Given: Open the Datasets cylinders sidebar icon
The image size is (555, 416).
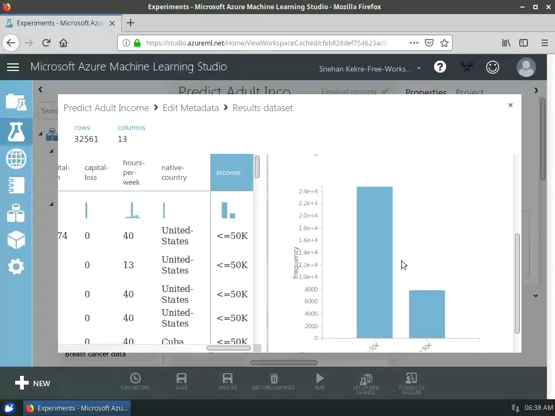Looking at the screenshot, I should click(16, 213).
